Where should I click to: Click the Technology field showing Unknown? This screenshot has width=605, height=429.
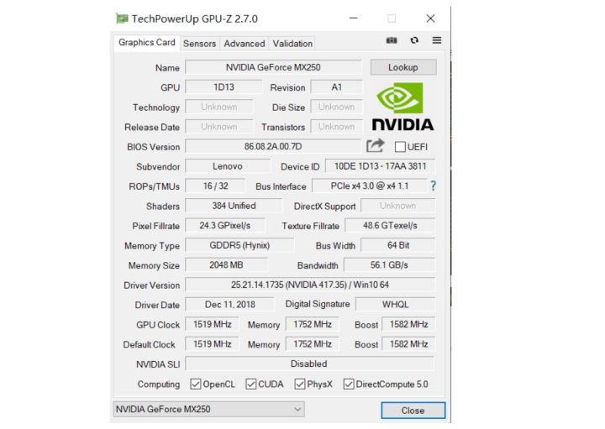tap(219, 107)
